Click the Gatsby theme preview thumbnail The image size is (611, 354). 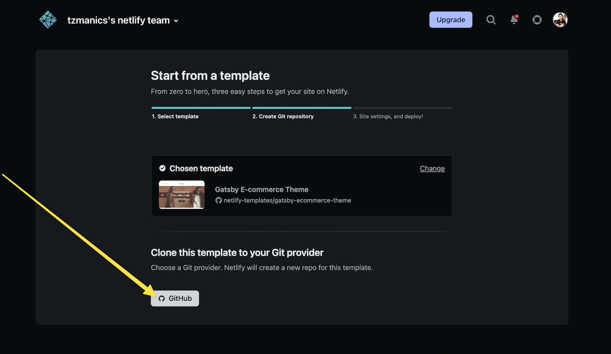(x=182, y=194)
